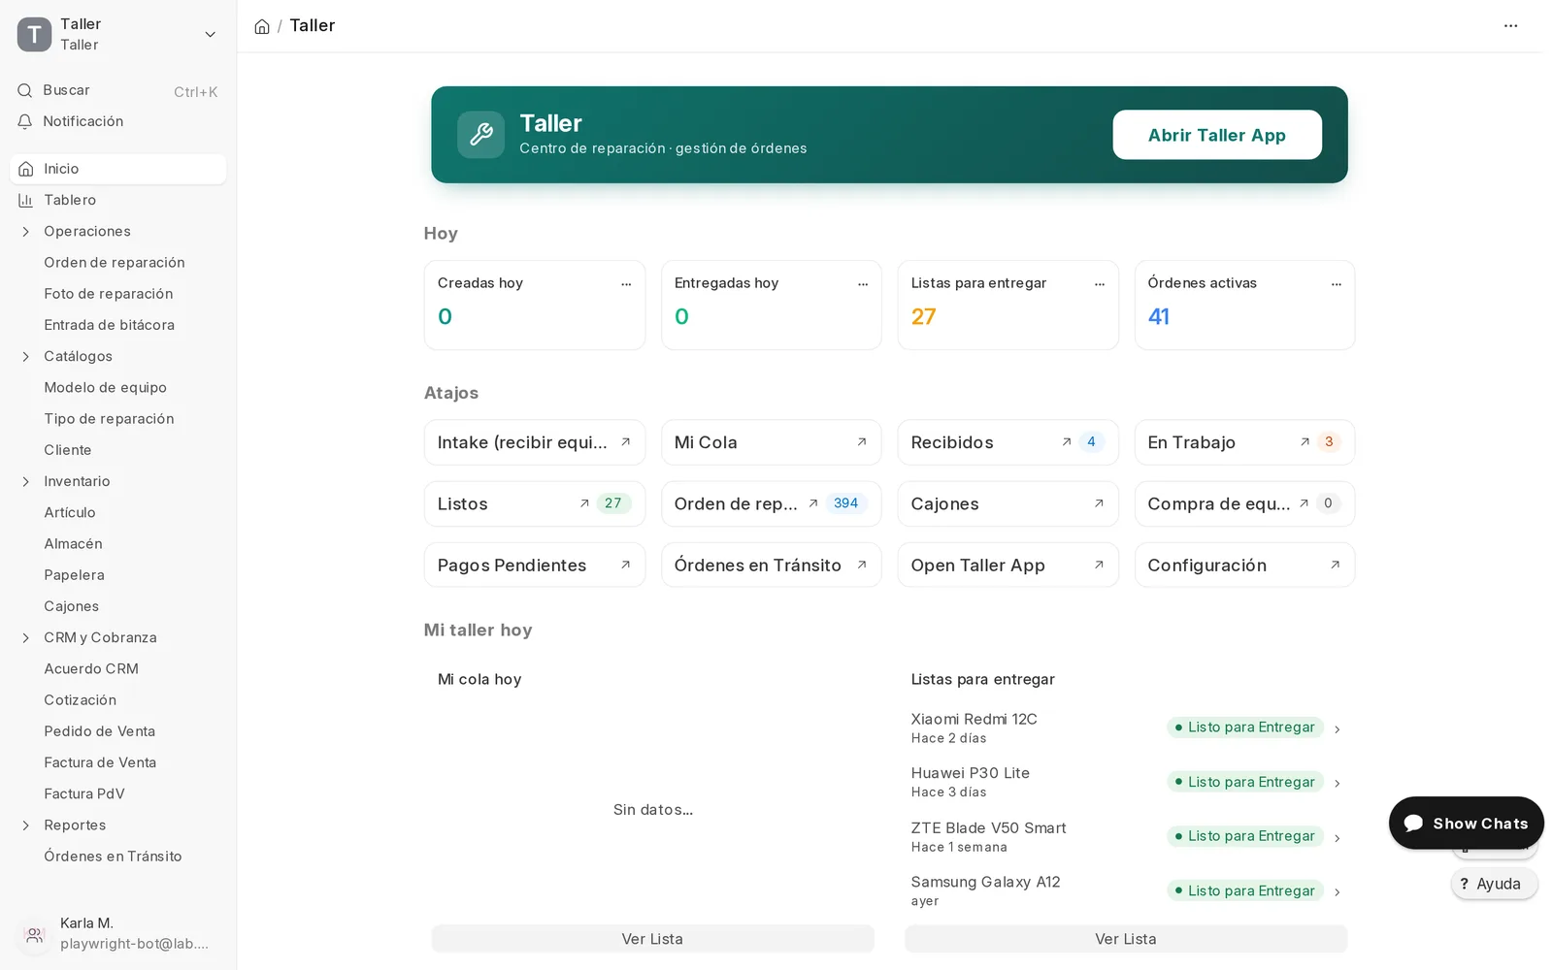
Task: Click the arrow icon on Compra de equ... shortcut
Action: 1305,503
